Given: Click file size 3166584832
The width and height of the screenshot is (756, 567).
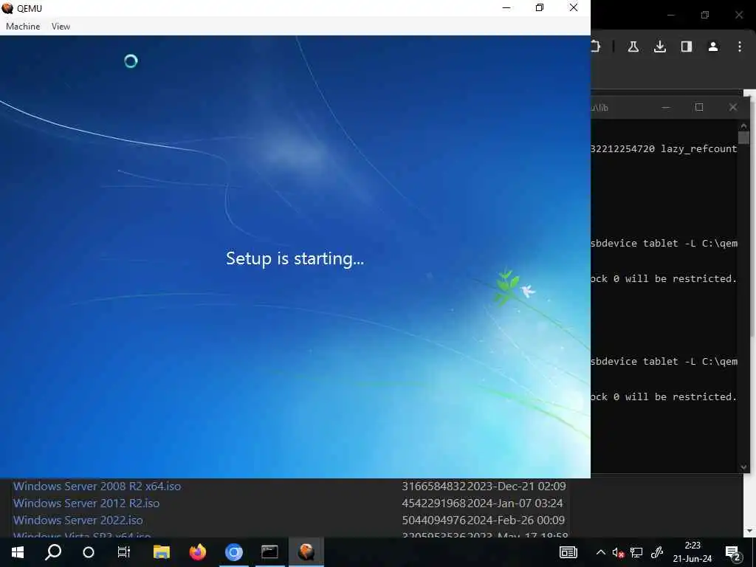Looking at the screenshot, I should click(434, 486).
